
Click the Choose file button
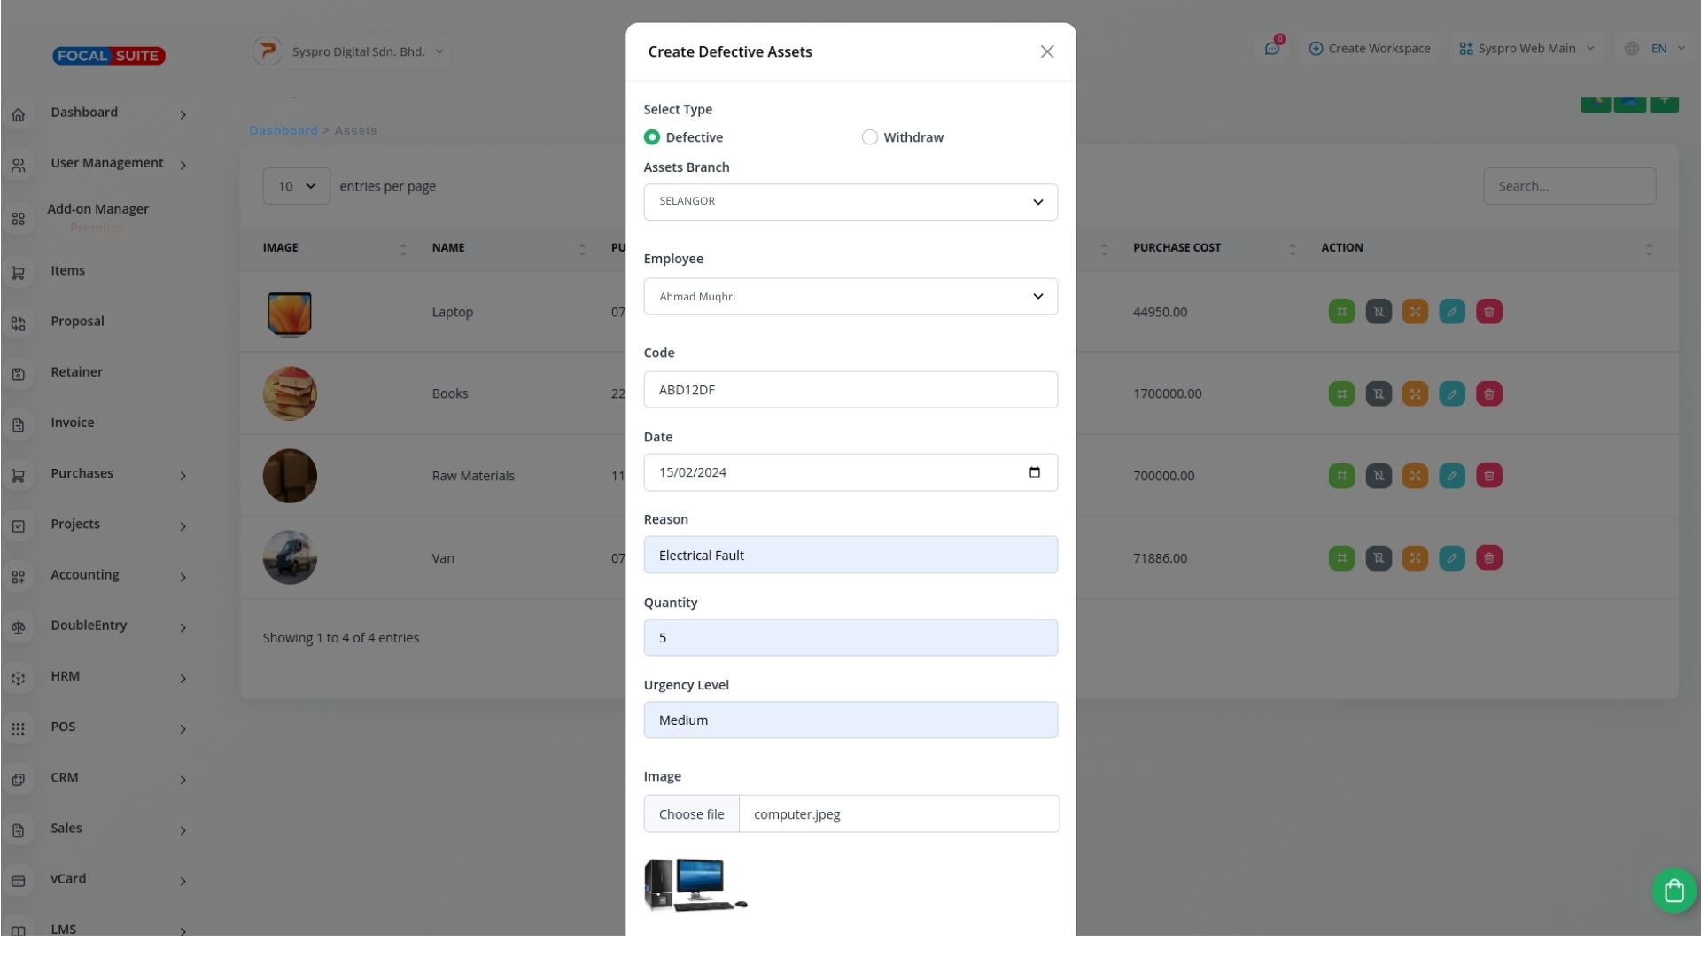[x=691, y=814]
